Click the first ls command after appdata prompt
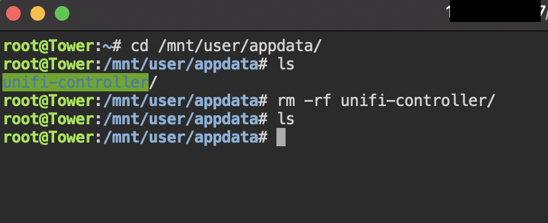548x223 pixels. tap(286, 65)
